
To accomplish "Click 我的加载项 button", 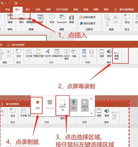I will pos(87,23).
